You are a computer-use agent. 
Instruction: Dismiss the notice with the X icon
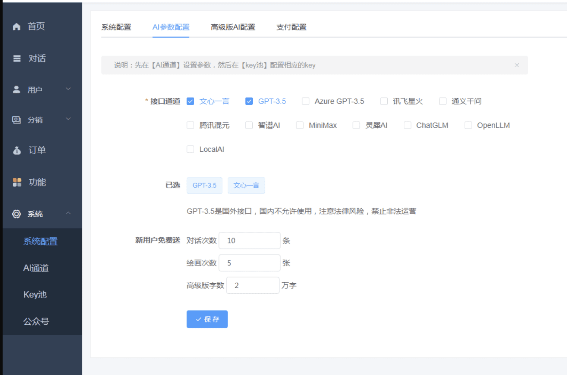[517, 65]
